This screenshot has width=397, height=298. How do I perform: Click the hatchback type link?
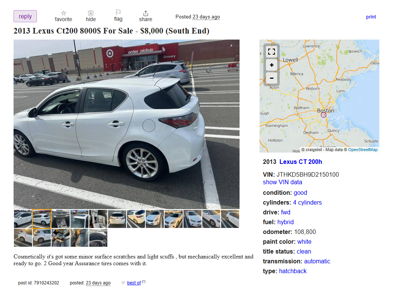click(293, 271)
